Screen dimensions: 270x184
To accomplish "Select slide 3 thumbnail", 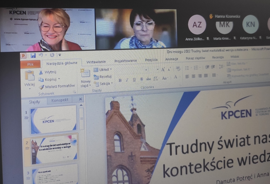I will point(55,174).
